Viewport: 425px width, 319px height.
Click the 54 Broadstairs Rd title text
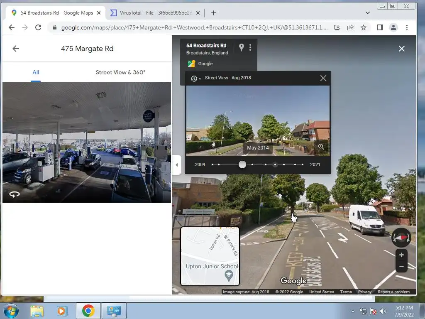[x=206, y=46]
